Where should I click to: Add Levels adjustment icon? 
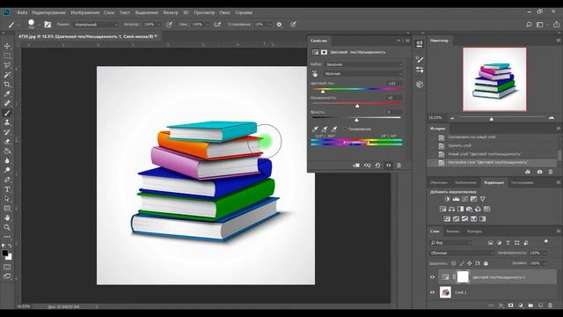pyautogui.click(x=456, y=199)
